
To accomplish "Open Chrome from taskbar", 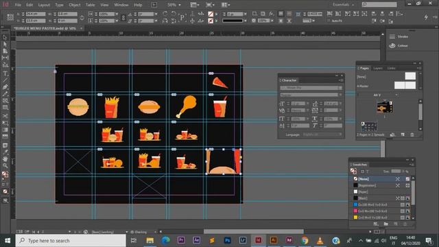I will click(x=305, y=240).
